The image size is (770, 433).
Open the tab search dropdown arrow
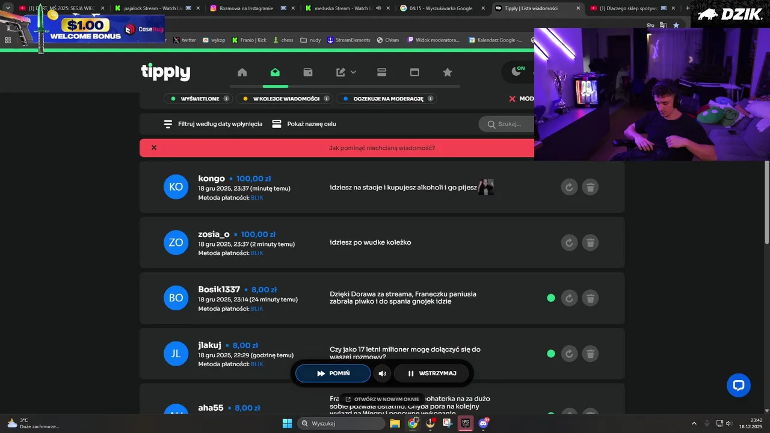pyautogui.click(x=8, y=8)
